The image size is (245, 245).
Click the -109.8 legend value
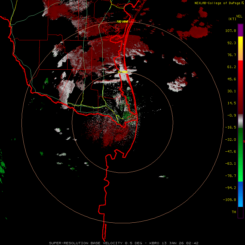[x=229, y=200]
